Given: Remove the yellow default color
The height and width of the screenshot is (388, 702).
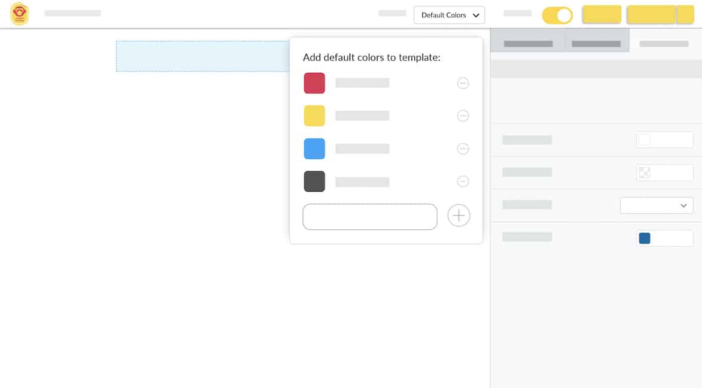Looking at the screenshot, I should (463, 116).
